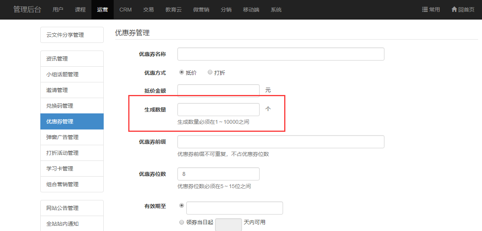Screen dimensions: 482x231
Task: Click the 优惠券位数 field showing 8
Action: click(219, 174)
